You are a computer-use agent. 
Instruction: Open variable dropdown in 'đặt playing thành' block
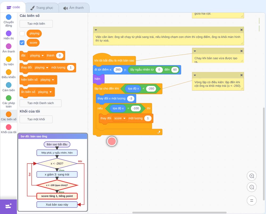coord(37,55)
